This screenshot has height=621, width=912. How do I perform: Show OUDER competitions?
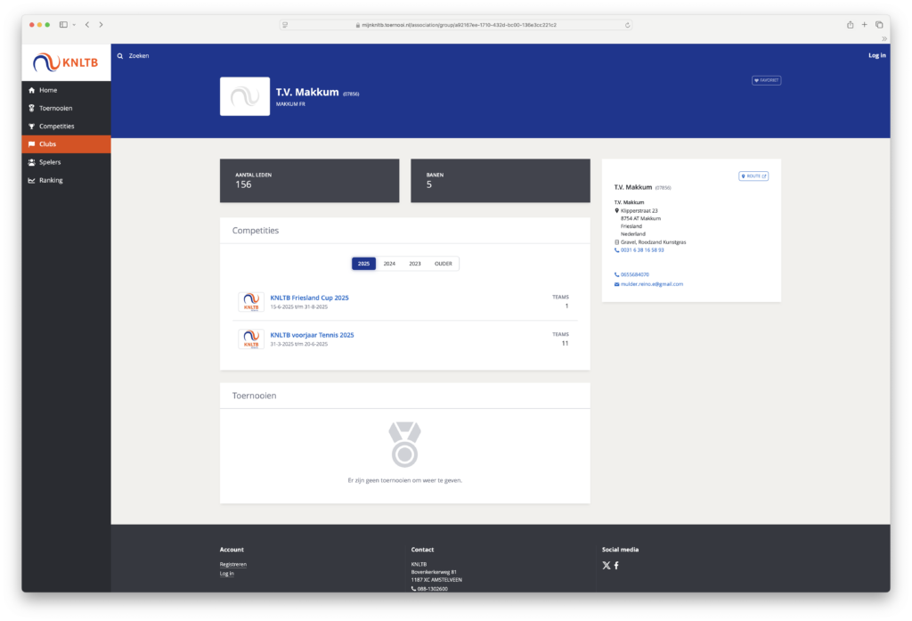[443, 264]
